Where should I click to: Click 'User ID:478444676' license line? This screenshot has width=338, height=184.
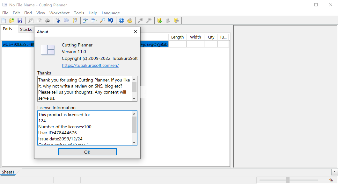coord(57,133)
